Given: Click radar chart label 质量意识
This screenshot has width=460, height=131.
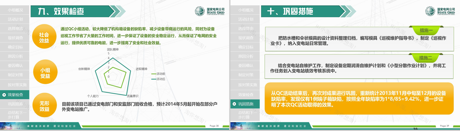Looking at the screenshot, I should (x=132, y=96).
